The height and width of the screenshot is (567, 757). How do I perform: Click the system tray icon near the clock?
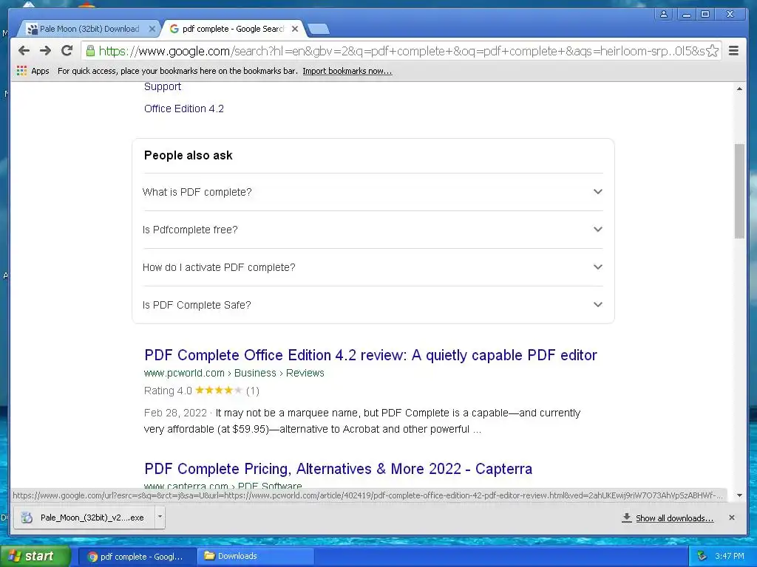pyautogui.click(x=702, y=556)
